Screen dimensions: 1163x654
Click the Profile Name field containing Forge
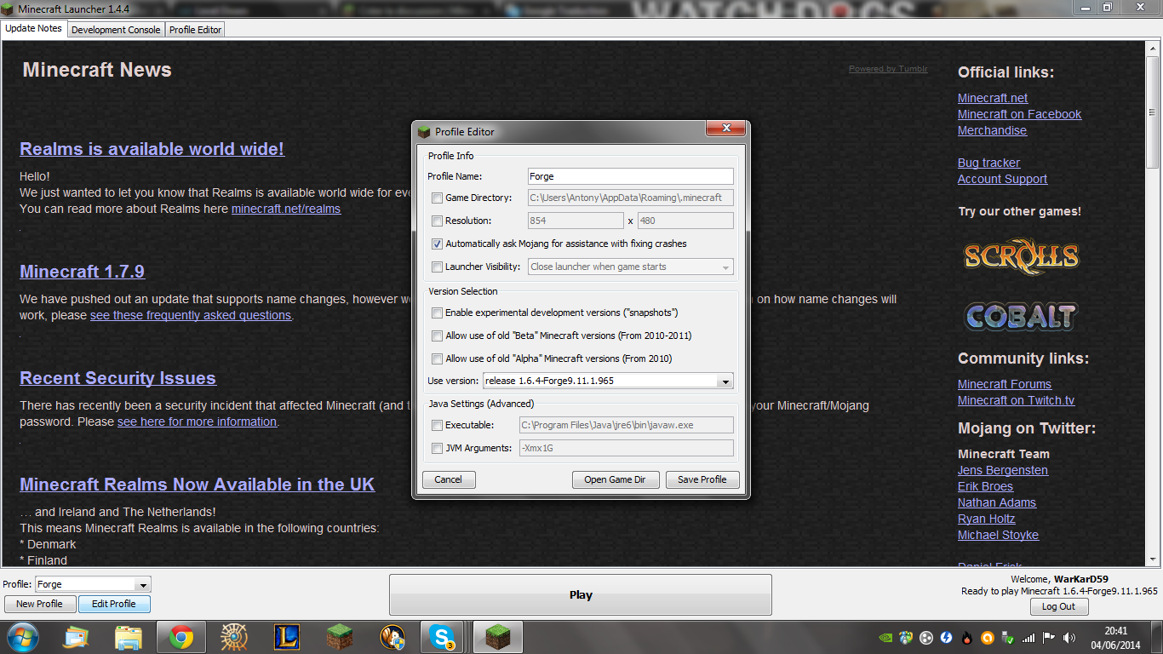[x=630, y=176]
